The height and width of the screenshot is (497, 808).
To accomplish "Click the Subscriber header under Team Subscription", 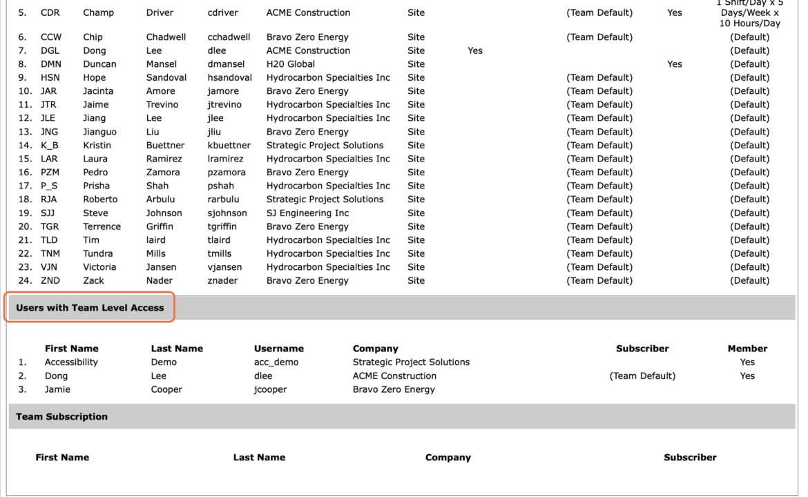I will click(x=690, y=458).
